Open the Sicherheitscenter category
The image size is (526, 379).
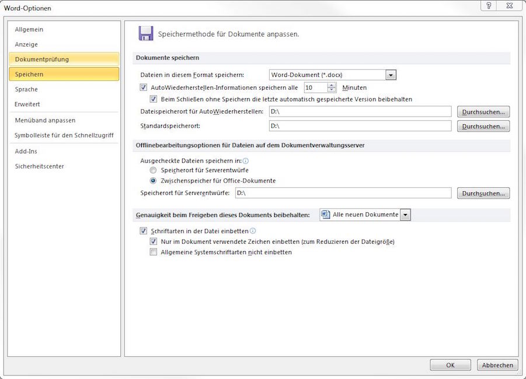click(64, 166)
